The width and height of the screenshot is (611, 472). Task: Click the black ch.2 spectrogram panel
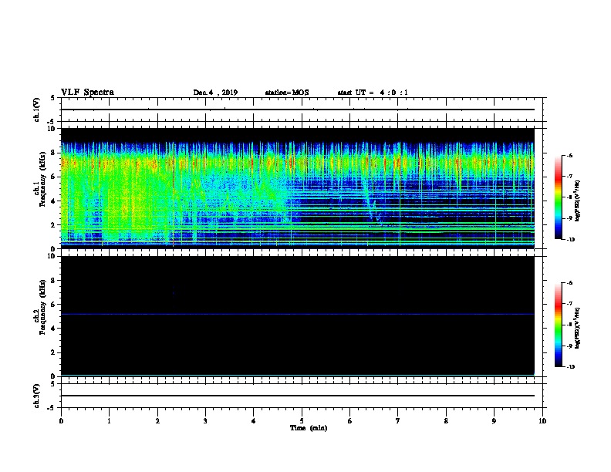click(298, 316)
